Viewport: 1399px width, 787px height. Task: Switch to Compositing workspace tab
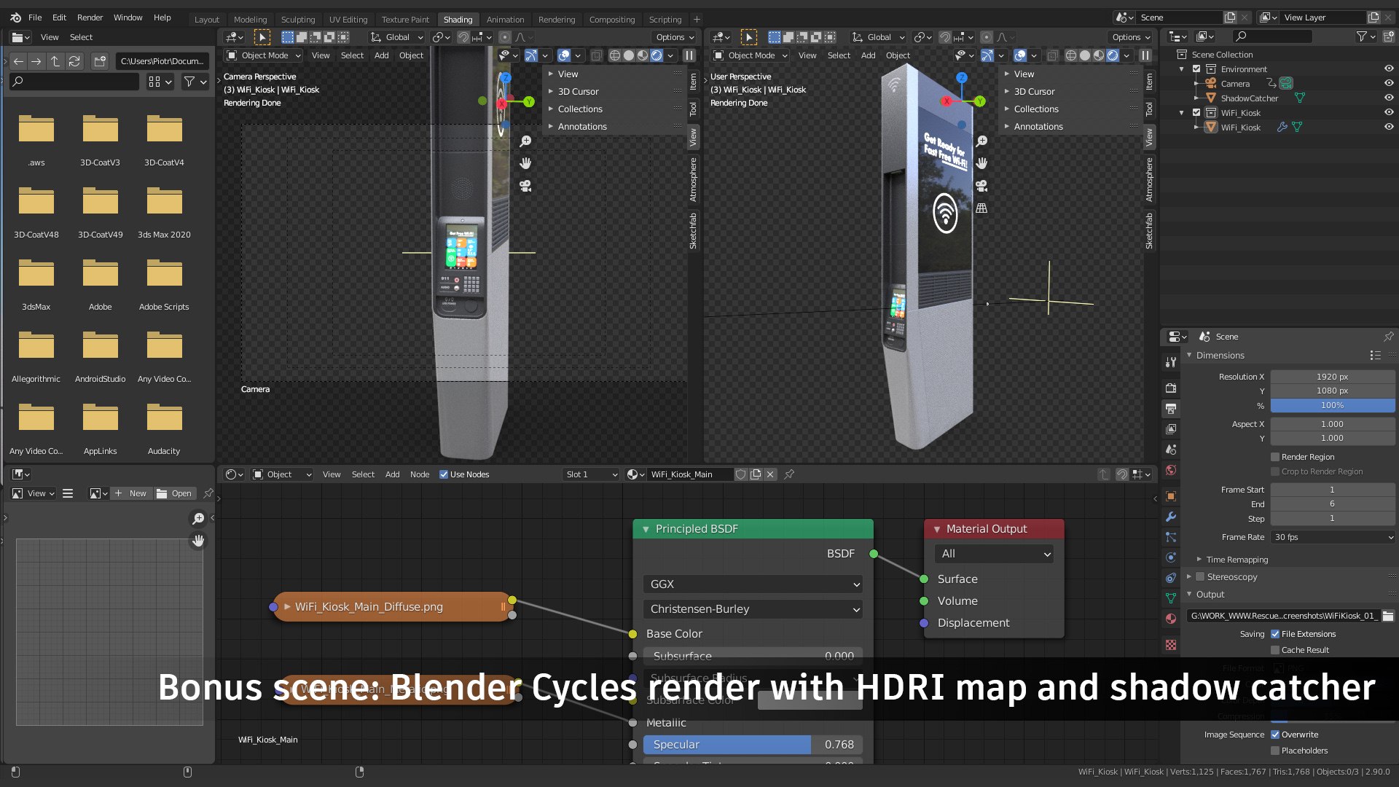pyautogui.click(x=612, y=20)
